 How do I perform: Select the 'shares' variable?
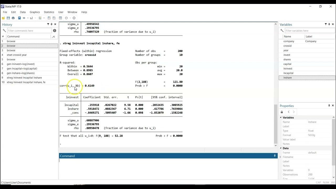[x=307, y=59]
